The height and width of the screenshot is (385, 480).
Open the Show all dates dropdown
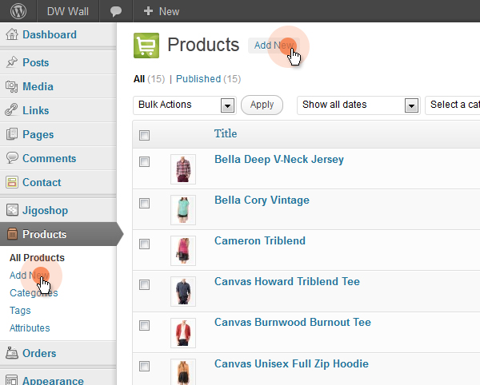358,105
